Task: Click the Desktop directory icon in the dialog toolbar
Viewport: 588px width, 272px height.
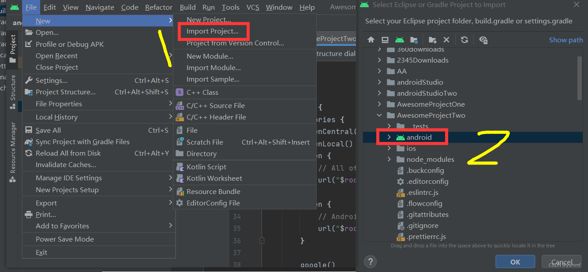Action: pyautogui.click(x=385, y=40)
